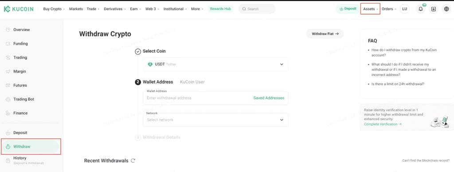Expand the Derivatives menu

(x=115, y=9)
